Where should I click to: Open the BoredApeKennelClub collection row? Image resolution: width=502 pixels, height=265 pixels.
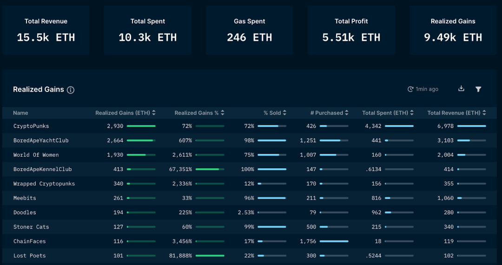[x=250, y=169]
